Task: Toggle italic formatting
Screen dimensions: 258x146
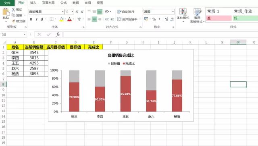Action: point(37,19)
